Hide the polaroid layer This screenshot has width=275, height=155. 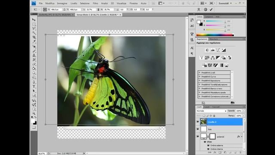(x=198, y=136)
